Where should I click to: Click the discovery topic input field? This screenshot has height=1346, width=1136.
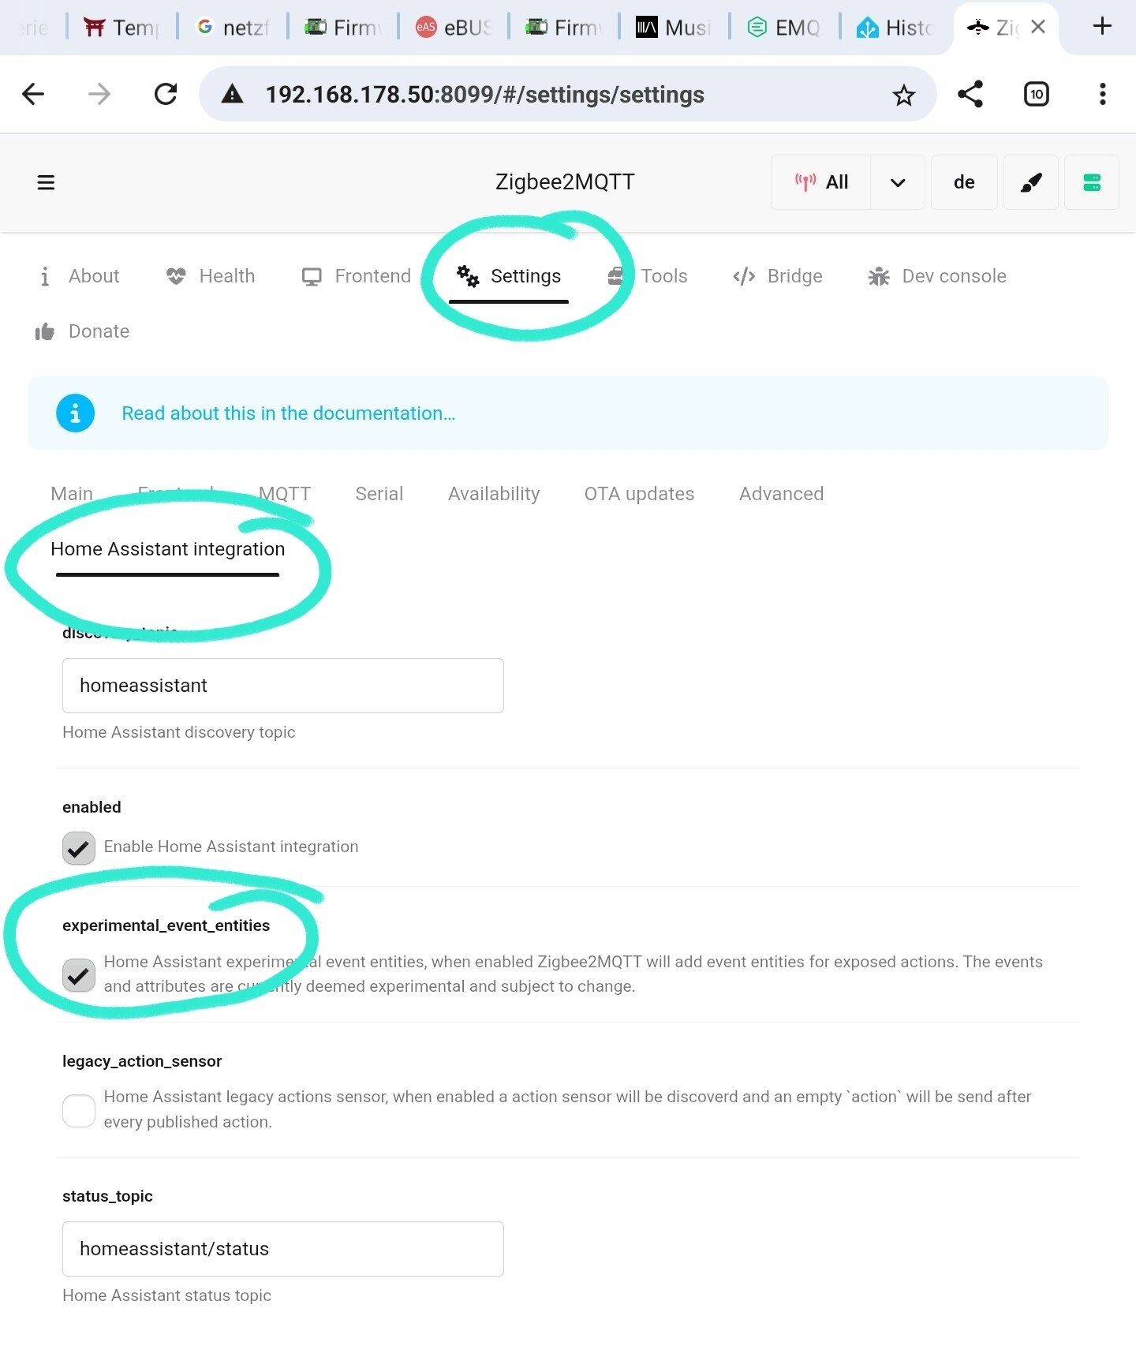(x=282, y=686)
